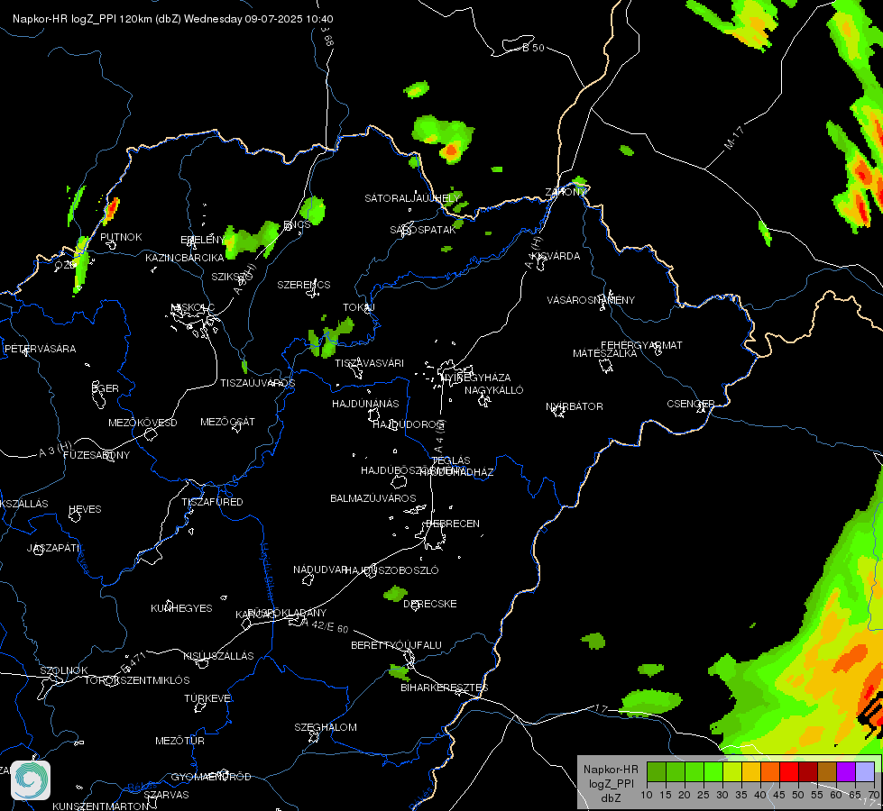Click the red 45-50 dBZ legend swatch
This screenshot has width=883, height=811.
tap(788, 772)
